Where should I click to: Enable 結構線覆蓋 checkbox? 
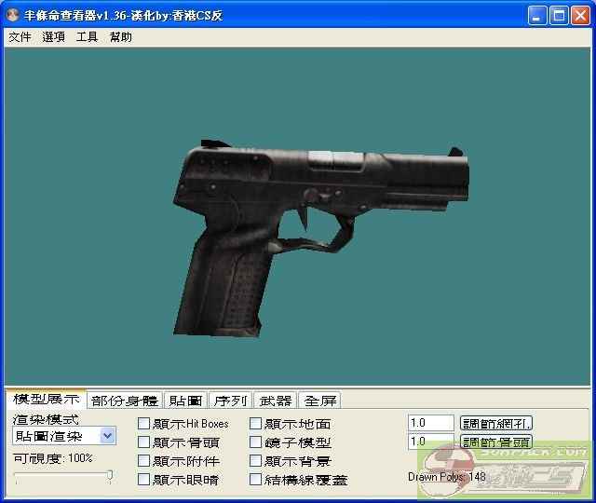[255, 480]
